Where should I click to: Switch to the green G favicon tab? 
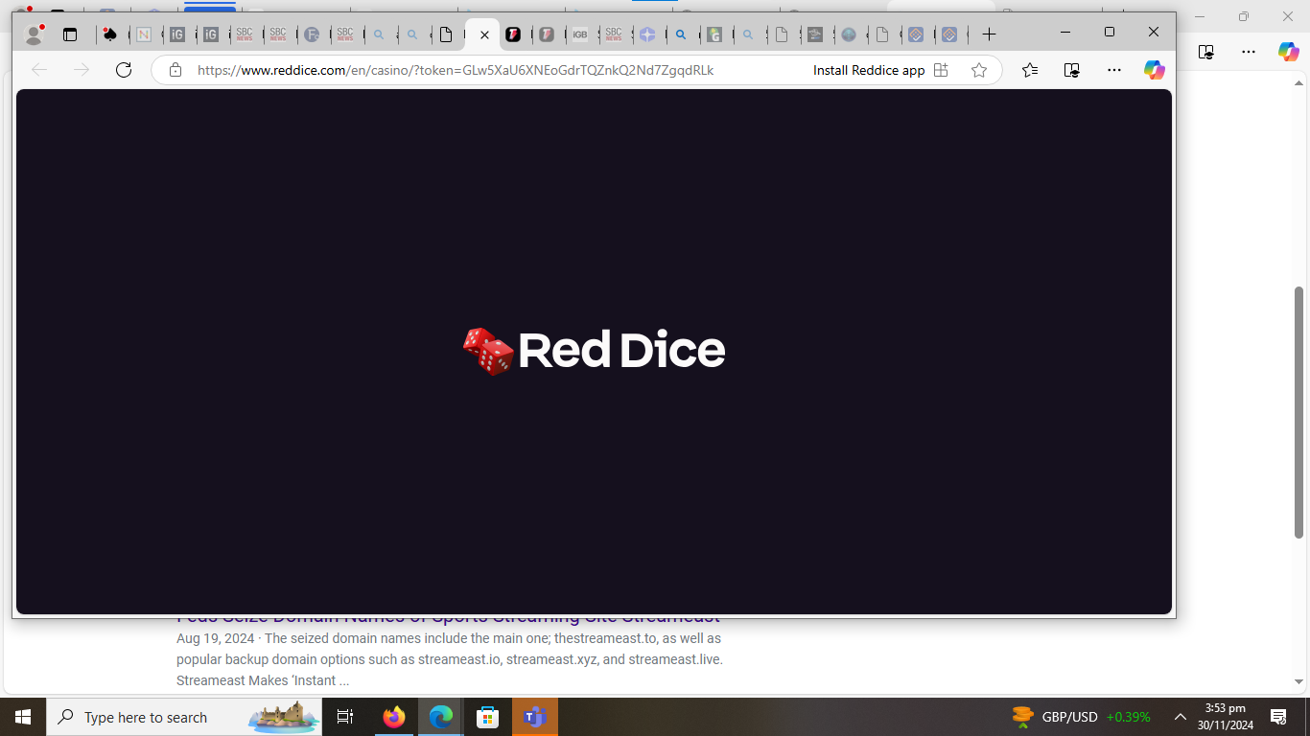pos(714,34)
